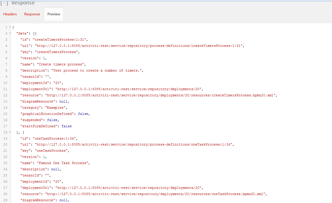Click the "deploymentId" key on line 26

(35, 181)
